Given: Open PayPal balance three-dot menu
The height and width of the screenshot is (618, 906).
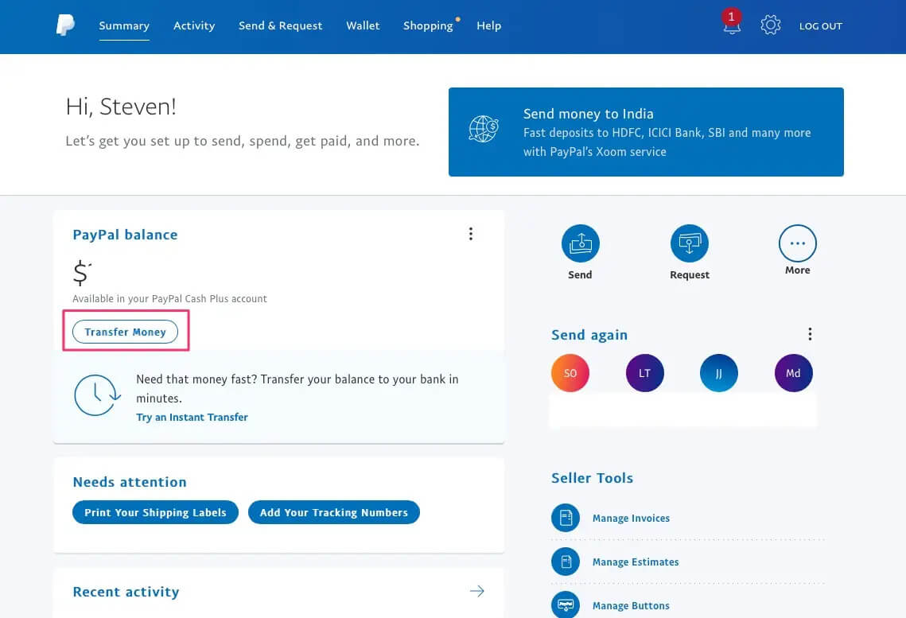Looking at the screenshot, I should tap(471, 234).
